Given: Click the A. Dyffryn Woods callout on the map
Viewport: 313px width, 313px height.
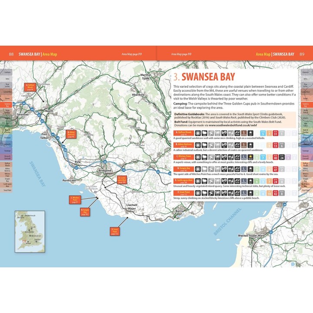Looking at the screenshot, I should [x=30, y=87].
